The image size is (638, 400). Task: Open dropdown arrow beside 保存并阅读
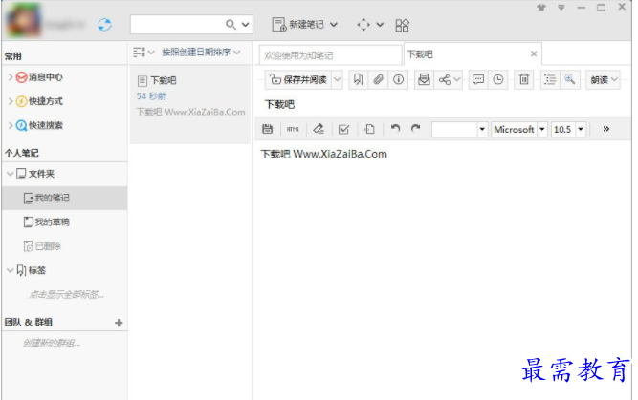click(x=338, y=79)
